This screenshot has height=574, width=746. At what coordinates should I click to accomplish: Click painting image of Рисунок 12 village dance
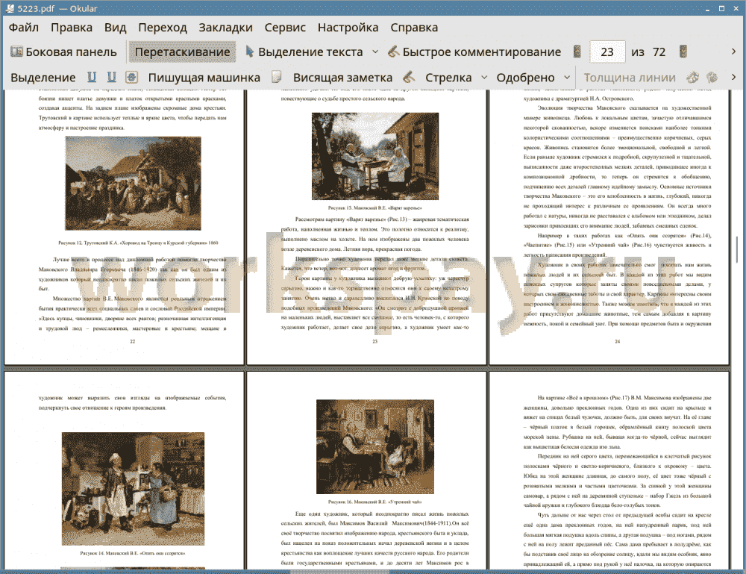(x=134, y=183)
